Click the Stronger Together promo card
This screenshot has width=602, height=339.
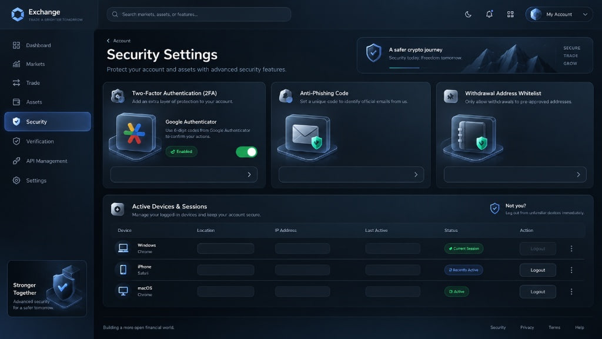[47, 288]
